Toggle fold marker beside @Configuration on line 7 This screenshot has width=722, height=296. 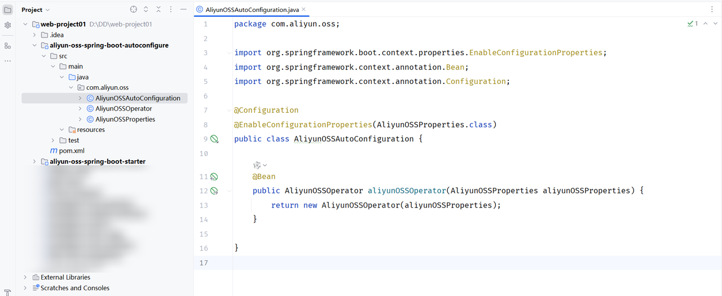tap(228, 111)
